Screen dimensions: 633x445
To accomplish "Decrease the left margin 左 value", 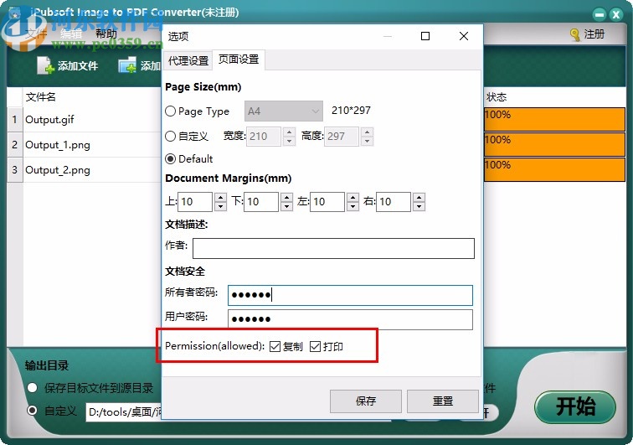I will point(353,206).
